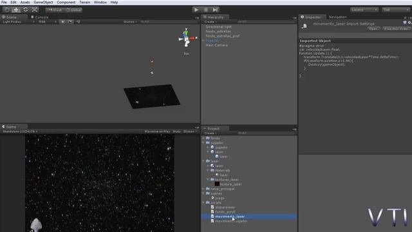Collapse the scenes folder arrow
The height and width of the screenshot is (232, 412).
(x=203, y=193)
